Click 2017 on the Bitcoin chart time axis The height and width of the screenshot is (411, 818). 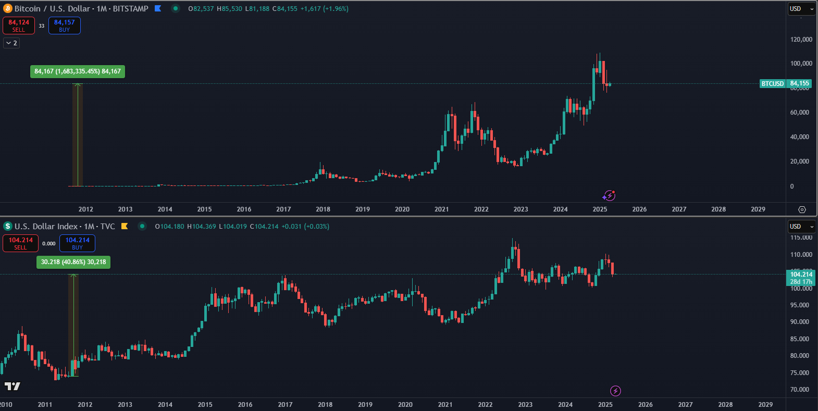click(283, 209)
